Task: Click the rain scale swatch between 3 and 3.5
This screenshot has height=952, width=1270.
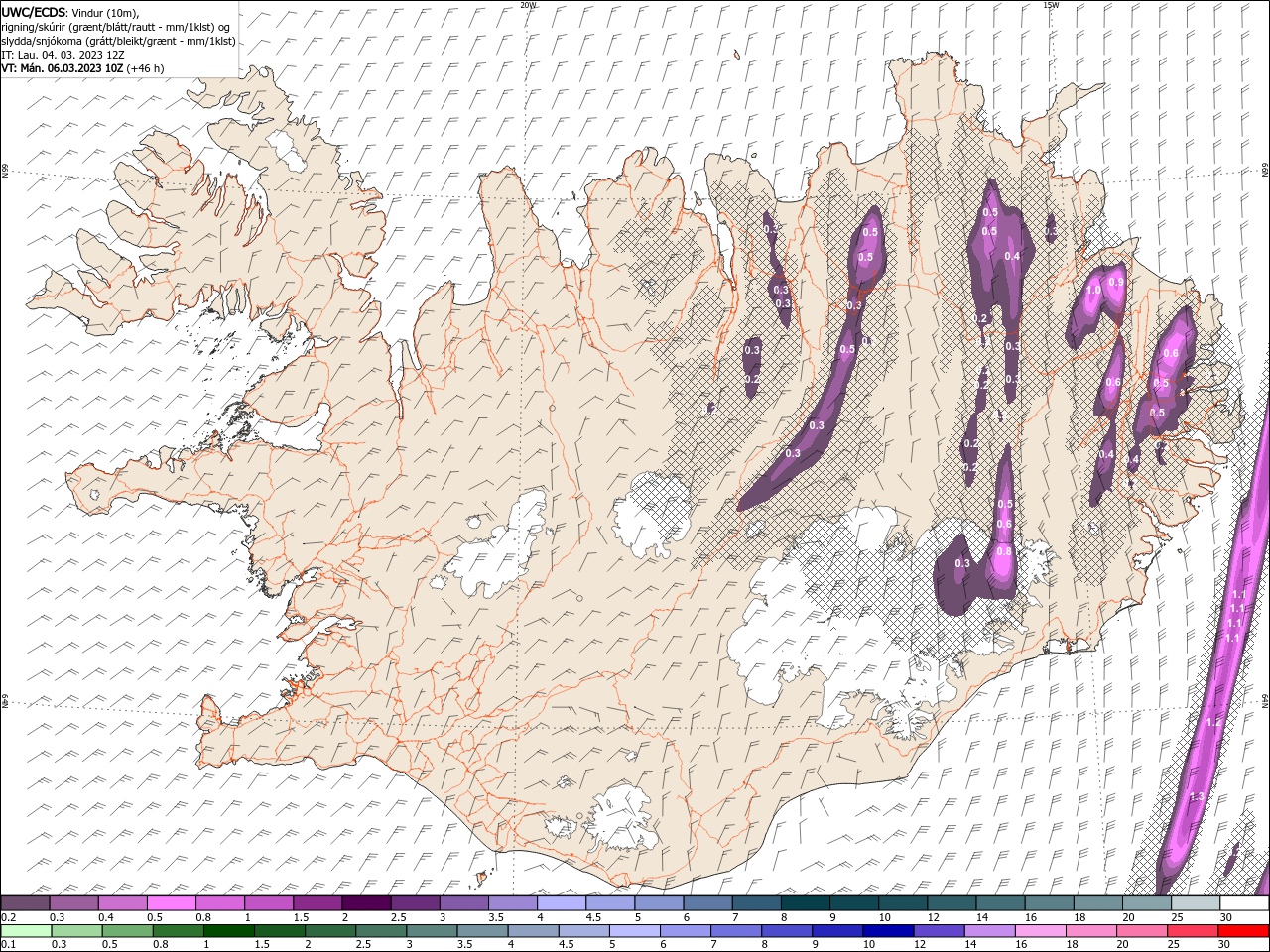Action: click(432, 931)
